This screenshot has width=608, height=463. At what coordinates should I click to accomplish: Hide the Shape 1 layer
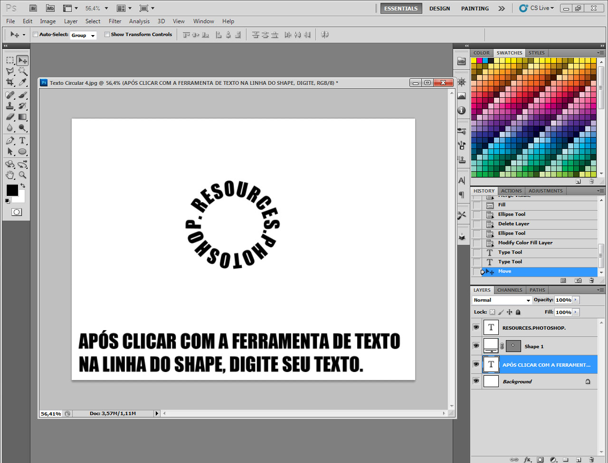click(x=476, y=346)
